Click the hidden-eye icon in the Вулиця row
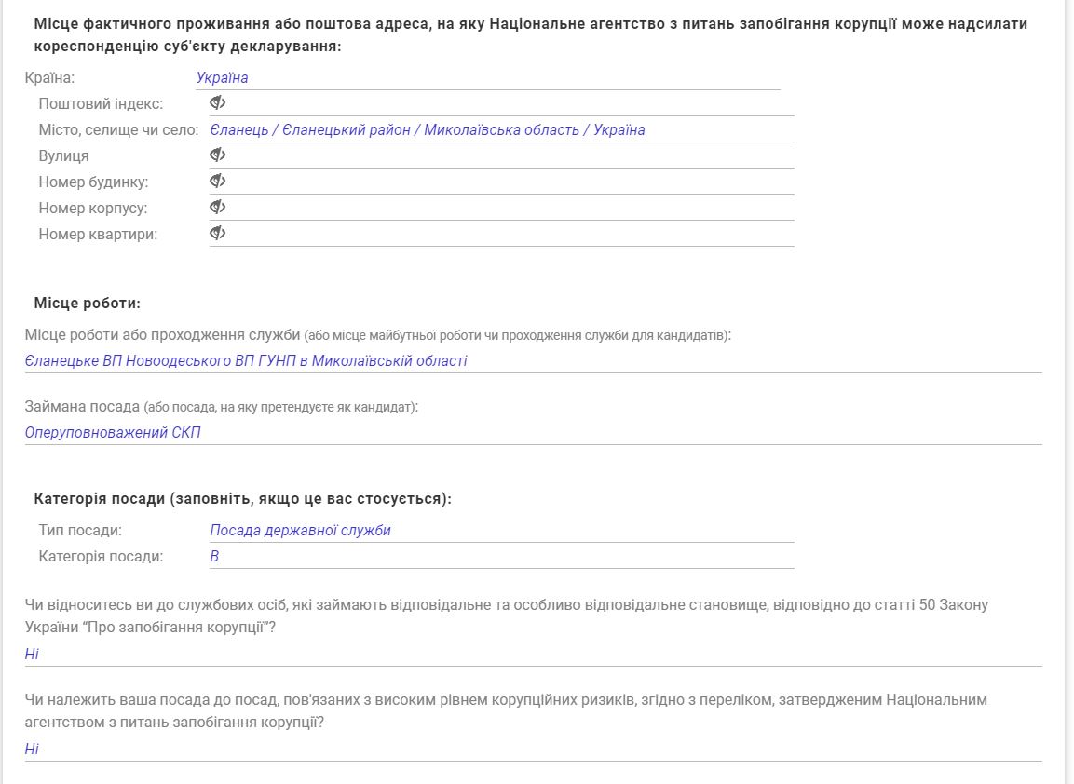This screenshot has width=1074, height=784. [218, 155]
